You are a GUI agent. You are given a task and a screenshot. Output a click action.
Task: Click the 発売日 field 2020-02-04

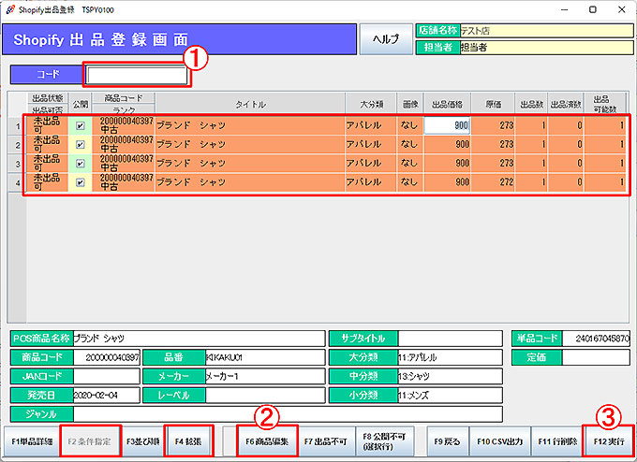point(107,395)
